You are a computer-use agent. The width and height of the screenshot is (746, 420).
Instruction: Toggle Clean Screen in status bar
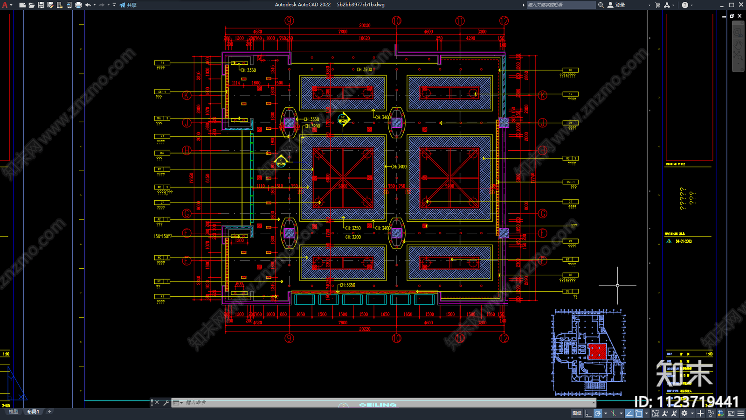(731, 413)
